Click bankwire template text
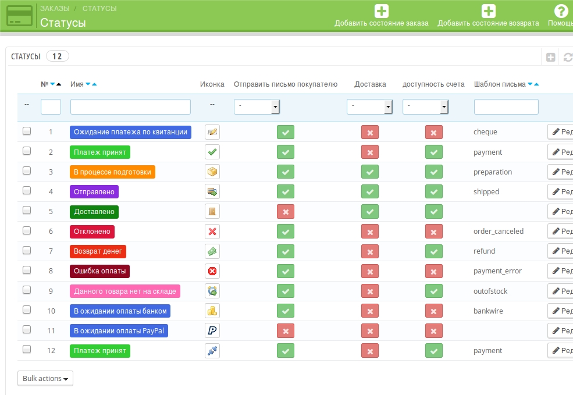The image size is (573, 395). 488,311
